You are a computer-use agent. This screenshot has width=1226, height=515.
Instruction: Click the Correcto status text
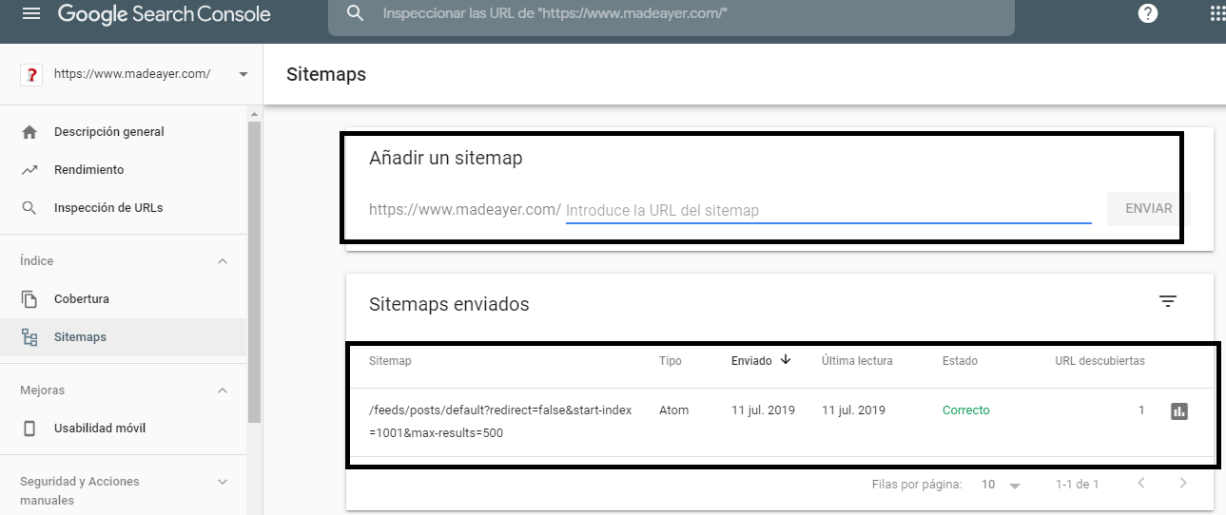(x=966, y=410)
